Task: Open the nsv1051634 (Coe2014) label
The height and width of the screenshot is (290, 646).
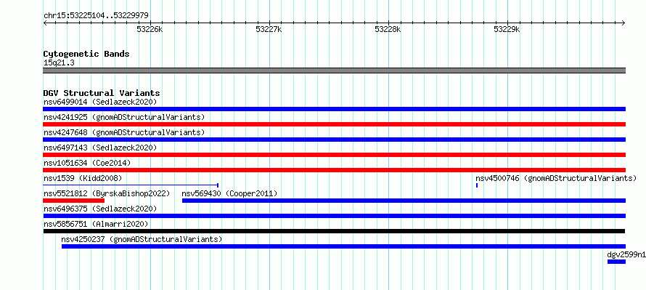Action: pos(87,163)
